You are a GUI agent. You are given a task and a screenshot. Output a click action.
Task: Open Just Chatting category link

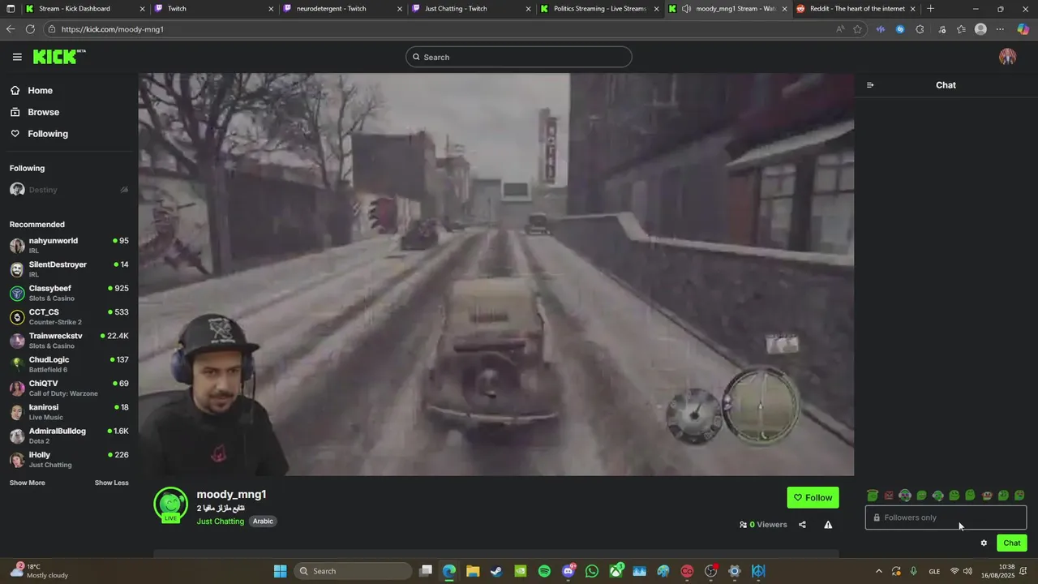(220, 521)
